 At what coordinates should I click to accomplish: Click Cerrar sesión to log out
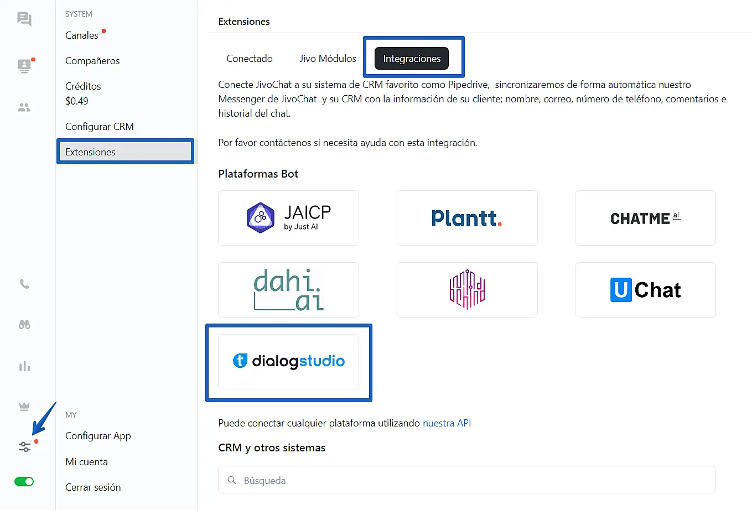pyautogui.click(x=93, y=487)
